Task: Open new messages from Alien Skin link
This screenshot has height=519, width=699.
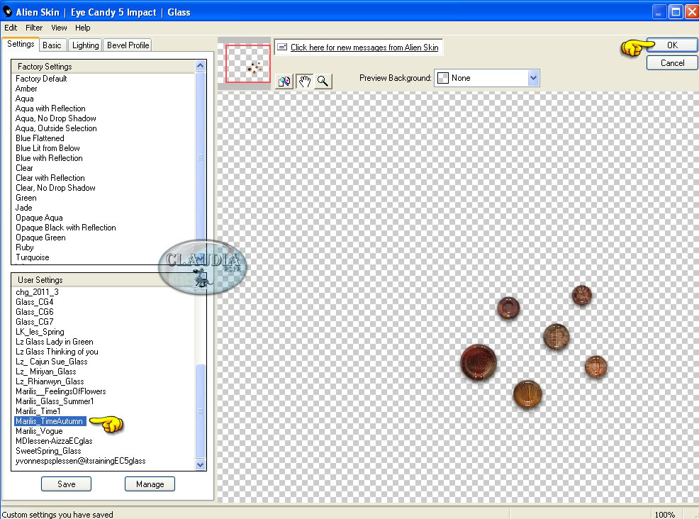Action: 364,48
